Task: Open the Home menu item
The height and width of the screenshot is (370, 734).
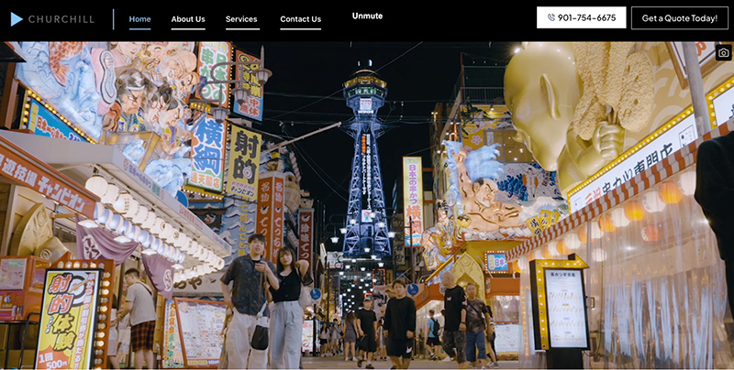Action: [x=139, y=19]
